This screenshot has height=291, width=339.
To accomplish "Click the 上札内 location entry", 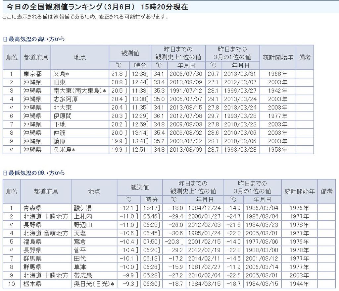I will click(x=83, y=216).
